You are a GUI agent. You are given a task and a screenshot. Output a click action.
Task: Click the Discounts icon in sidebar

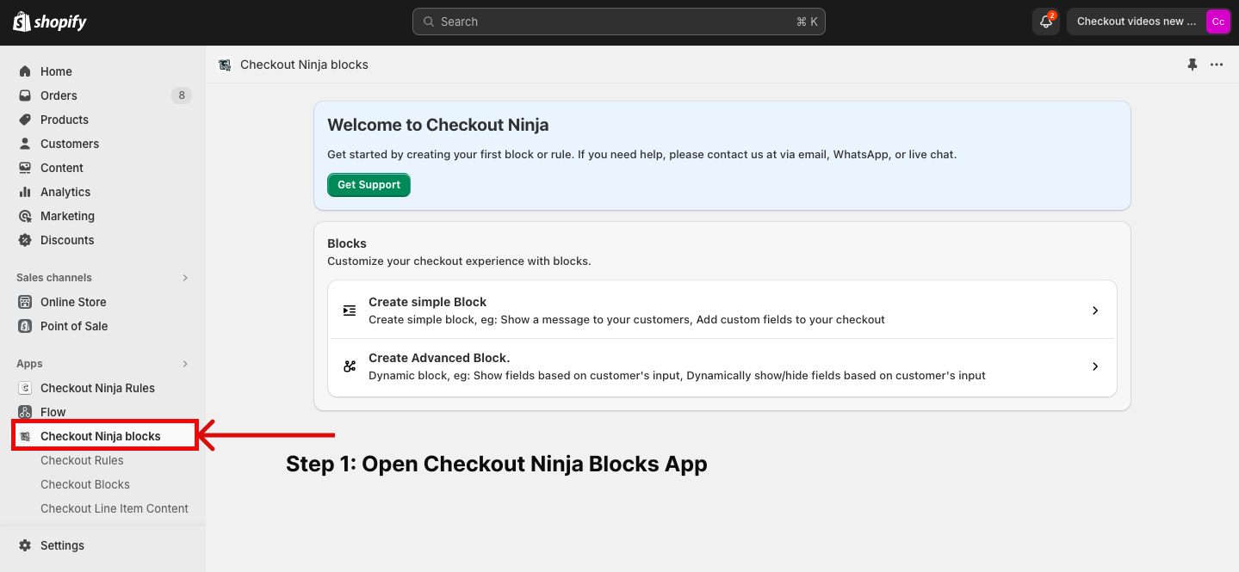(25, 240)
